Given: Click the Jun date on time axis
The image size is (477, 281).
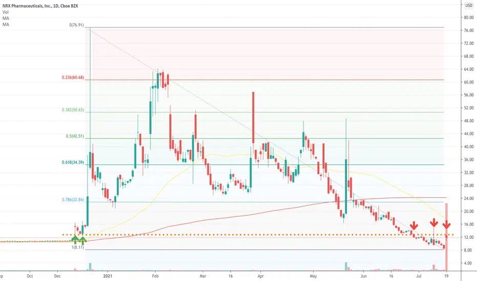Looking at the screenshot, I should coord(363,276).
